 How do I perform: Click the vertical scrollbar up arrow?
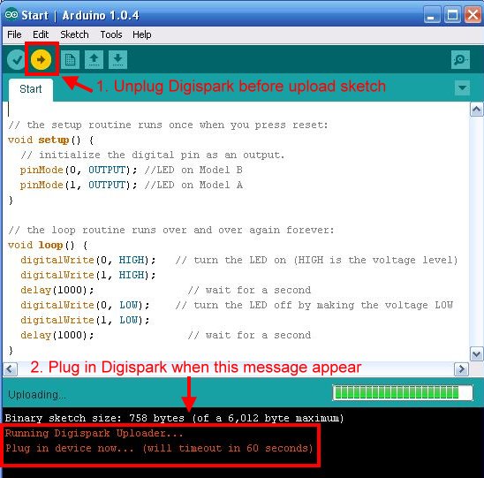476,110
